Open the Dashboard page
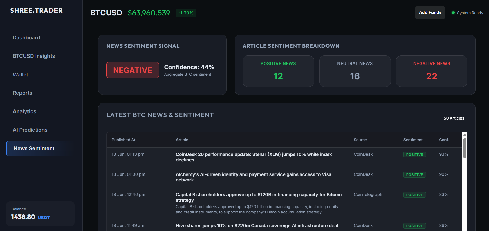This screenshot has width=489, height=231. [x=26, y=38]
